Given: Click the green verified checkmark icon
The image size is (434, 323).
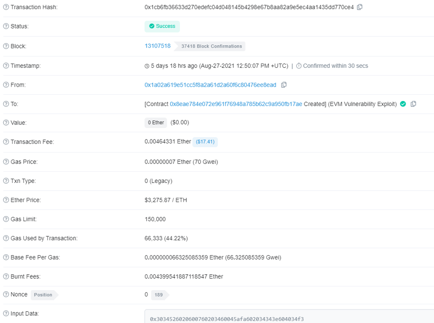Looking at the screenshot, I should (403, 104).
